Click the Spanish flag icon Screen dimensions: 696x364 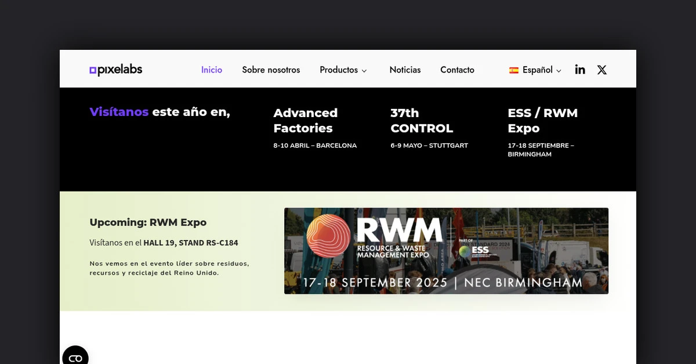coord(514,70)
